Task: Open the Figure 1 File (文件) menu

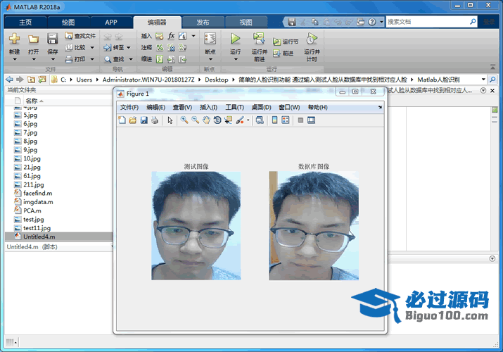Action: [x=129, y=107]
